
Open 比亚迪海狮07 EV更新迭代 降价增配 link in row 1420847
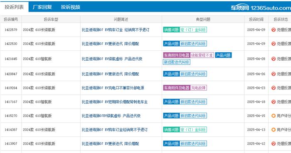(110, 74)
